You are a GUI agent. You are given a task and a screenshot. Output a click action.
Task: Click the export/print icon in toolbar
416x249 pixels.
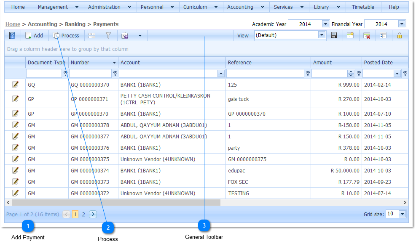125,35
